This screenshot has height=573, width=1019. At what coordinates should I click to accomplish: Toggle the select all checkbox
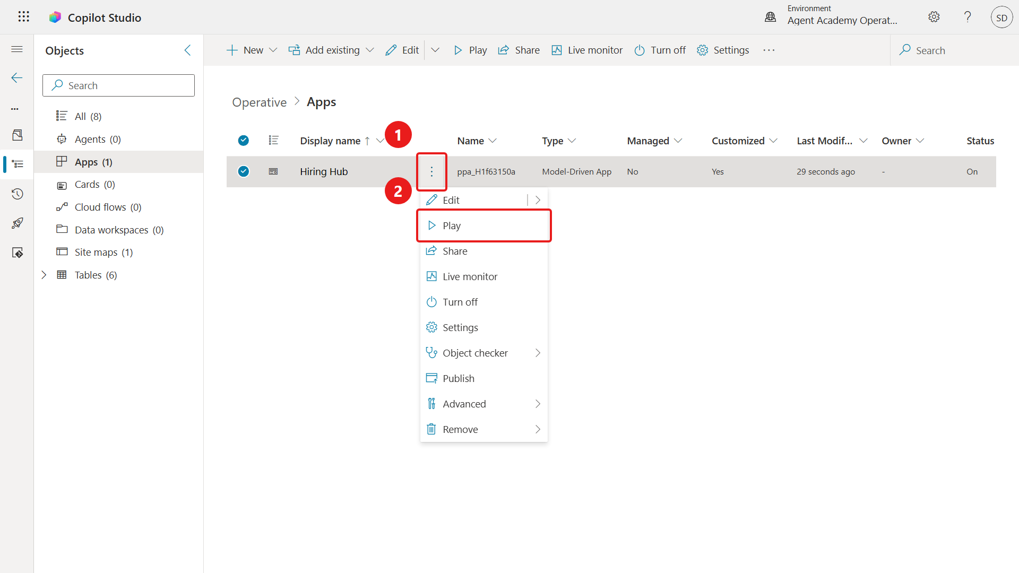[244, 141]
